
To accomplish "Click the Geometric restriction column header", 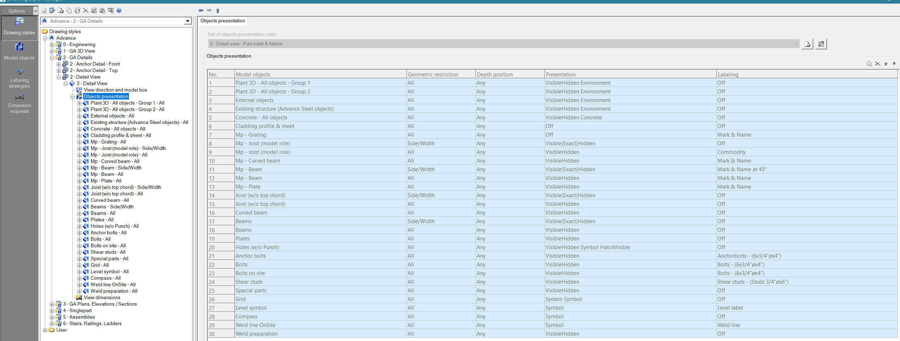I will 441,74.
